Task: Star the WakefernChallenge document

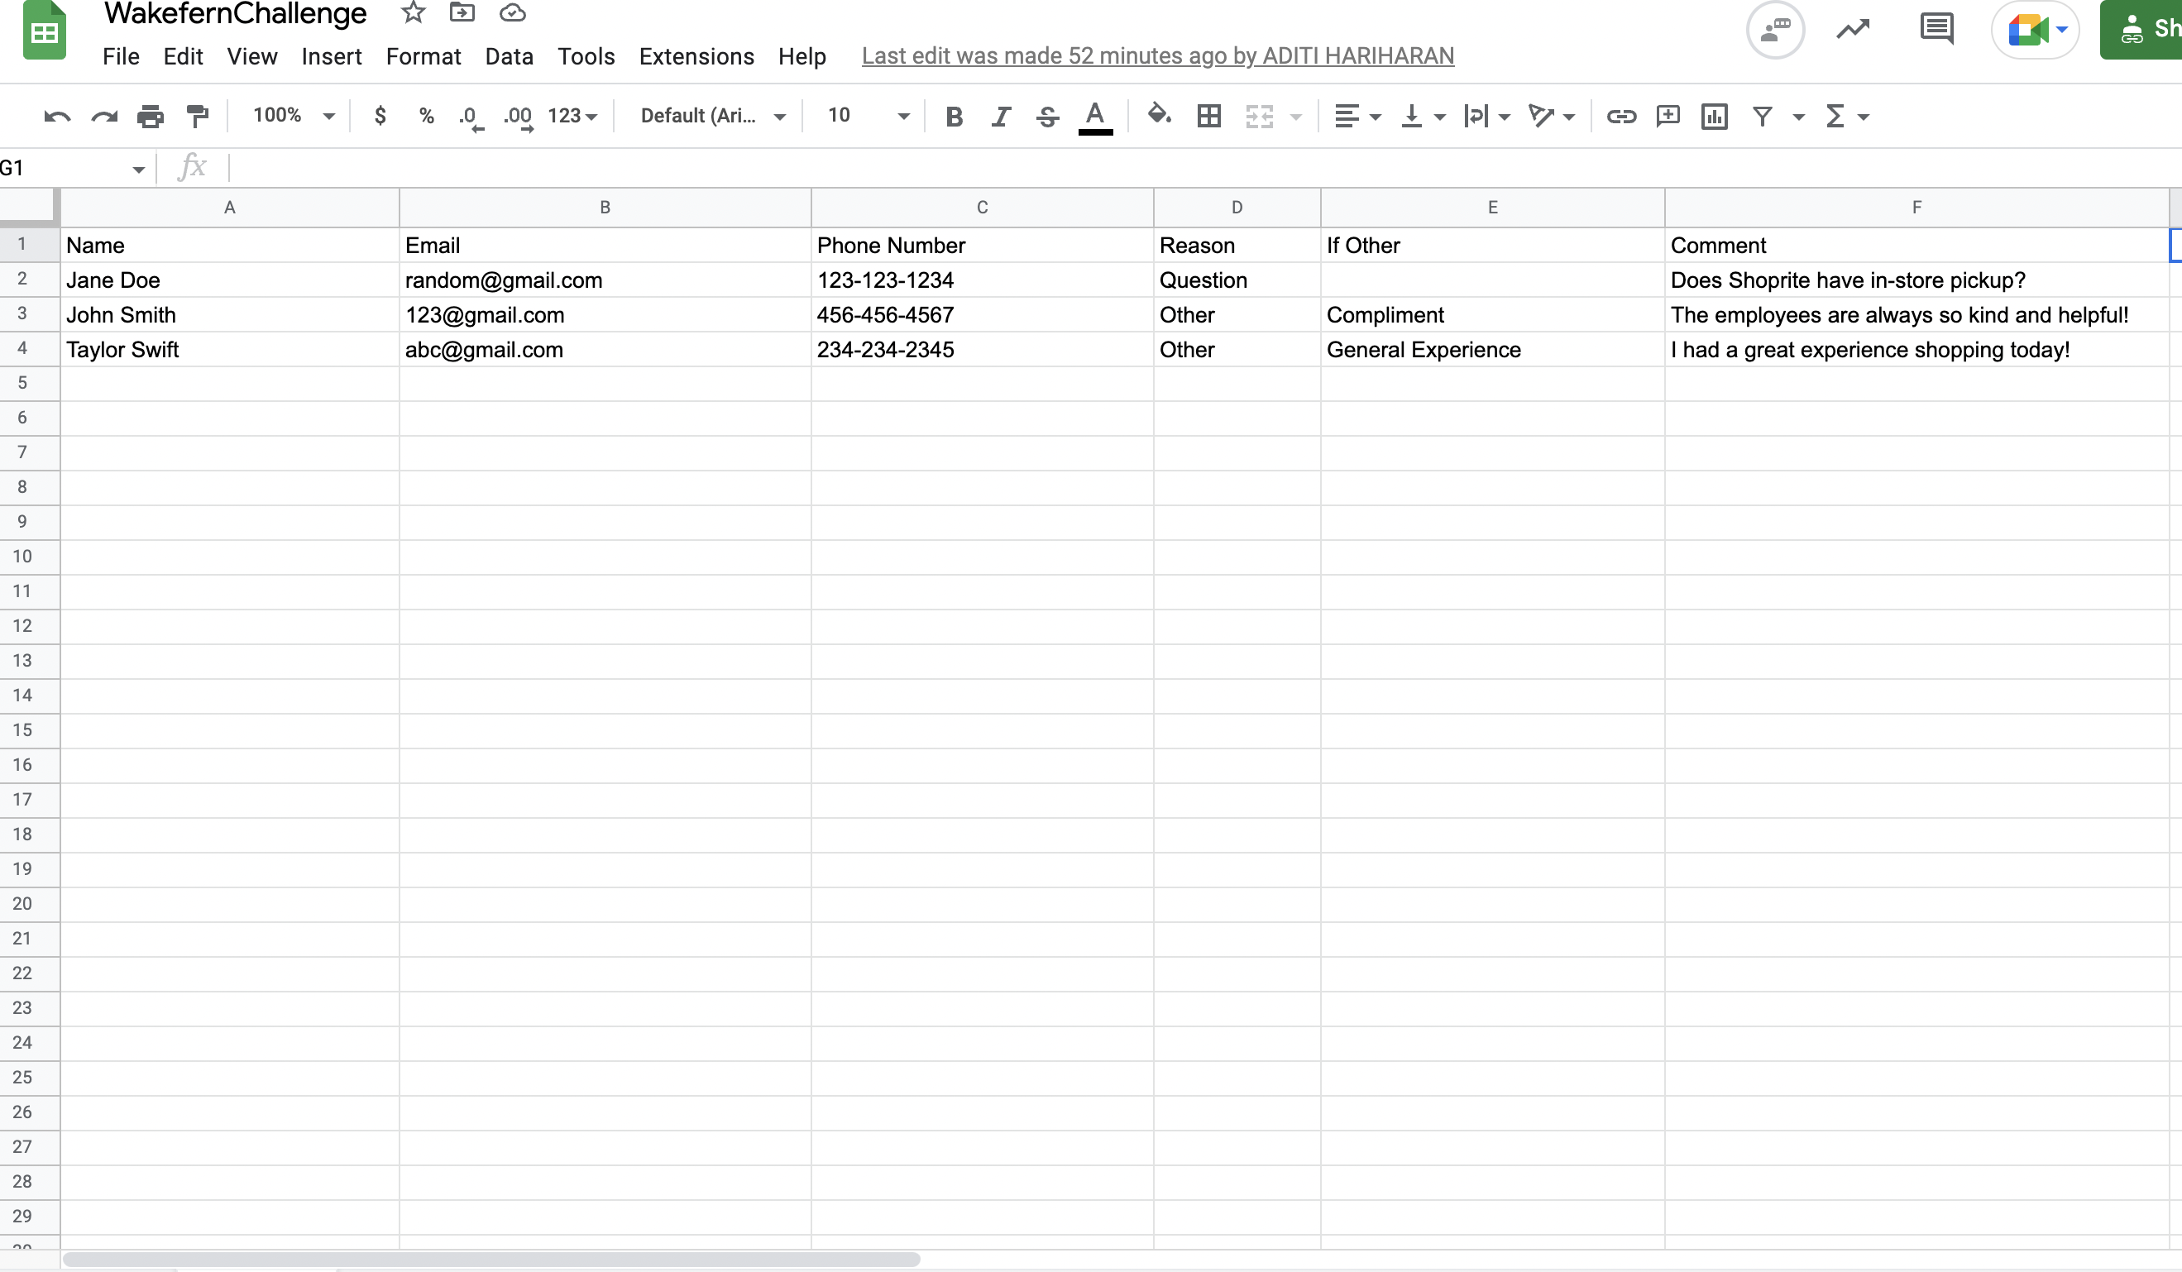Action: click(x=413, y=13)
